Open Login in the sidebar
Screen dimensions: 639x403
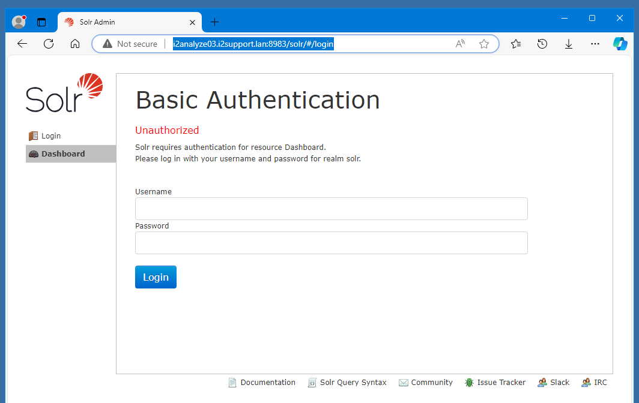pos(50,136)
